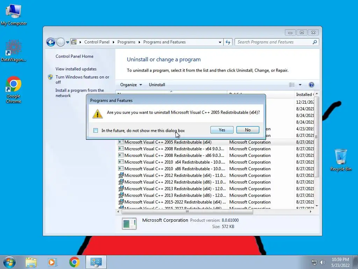This screenshot has height=269, width=358.
Task: Open the recent pages dropdown arrow
Action: tap(67, 42)
